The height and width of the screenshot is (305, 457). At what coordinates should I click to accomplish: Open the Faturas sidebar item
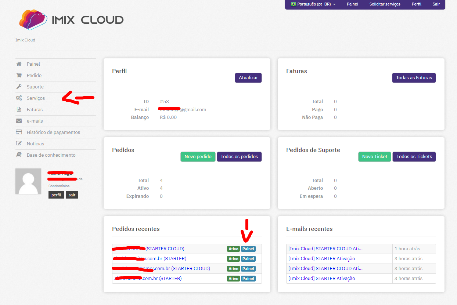pos(56,109)
